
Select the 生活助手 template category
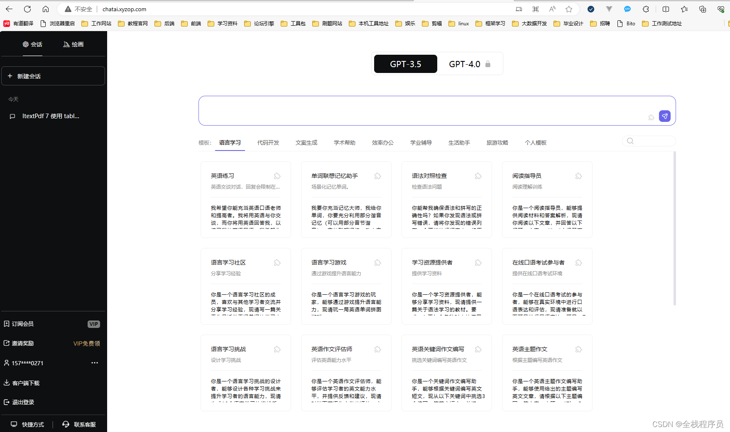(x=459, y=143)
